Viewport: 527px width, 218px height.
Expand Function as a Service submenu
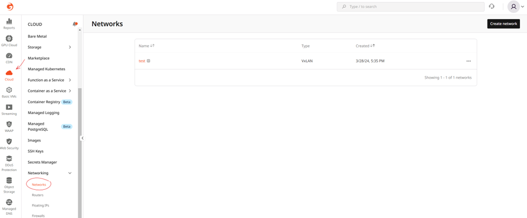pos(70,80)
